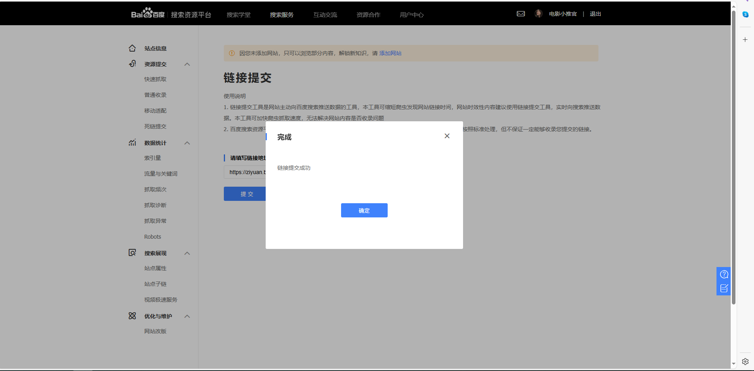Open the 添加网站 link in the notice banner

click(x=390, y=53)
